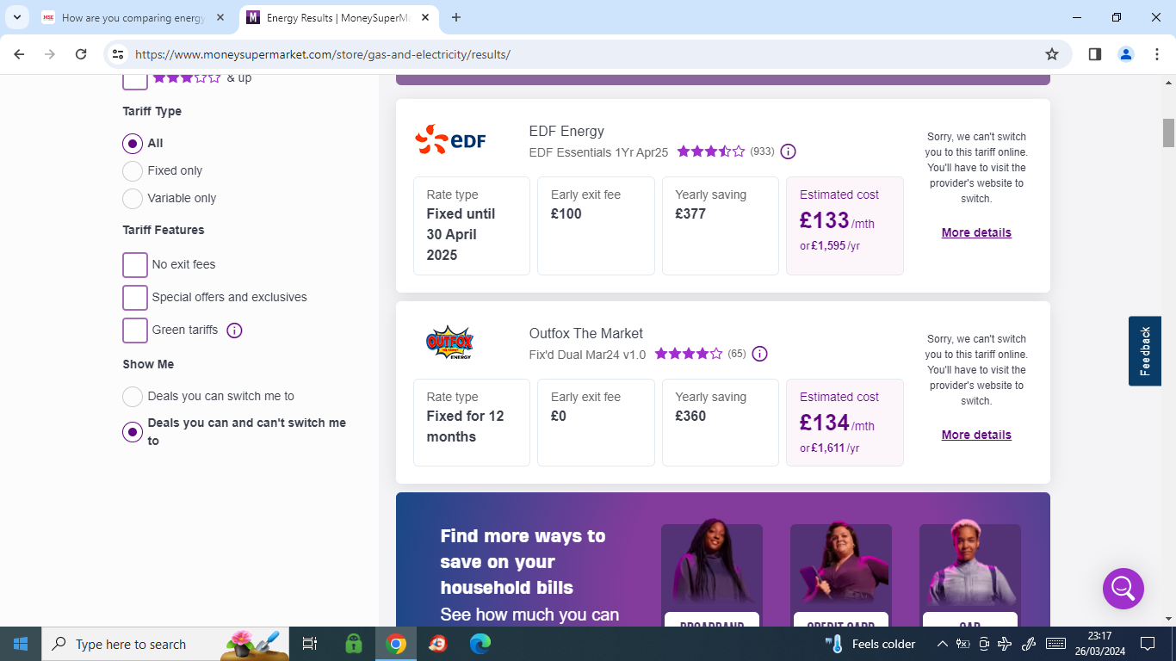Open the notification center icon
This screenshot has width=1176, height=661.
point(1147,644)
